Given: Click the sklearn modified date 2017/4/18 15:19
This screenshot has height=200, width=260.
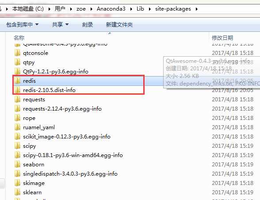Looking at the screenshot, I should (x=233, y=192).
